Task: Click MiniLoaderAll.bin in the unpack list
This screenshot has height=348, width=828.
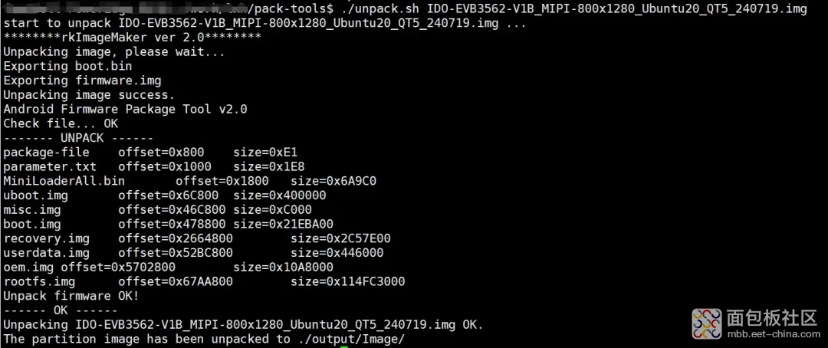Action: point(64,181)
